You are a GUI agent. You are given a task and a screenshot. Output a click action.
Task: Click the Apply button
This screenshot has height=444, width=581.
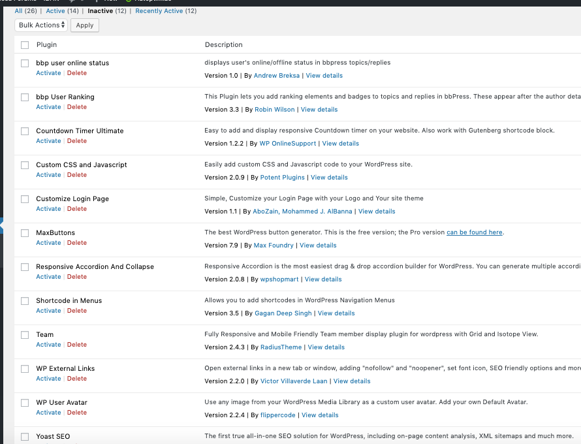[x=85, y=25]
